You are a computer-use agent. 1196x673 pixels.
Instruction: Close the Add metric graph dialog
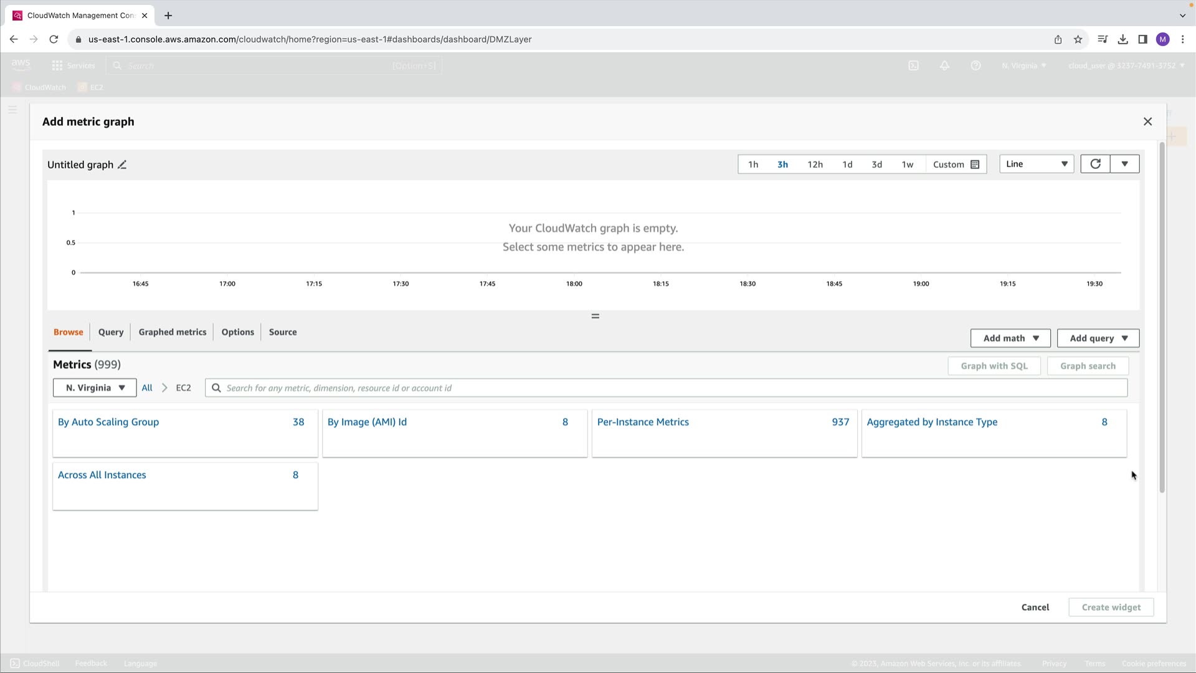tap(1147, 122)
